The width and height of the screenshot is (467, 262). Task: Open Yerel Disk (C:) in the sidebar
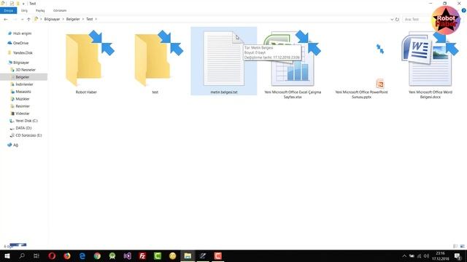[24, 121]
